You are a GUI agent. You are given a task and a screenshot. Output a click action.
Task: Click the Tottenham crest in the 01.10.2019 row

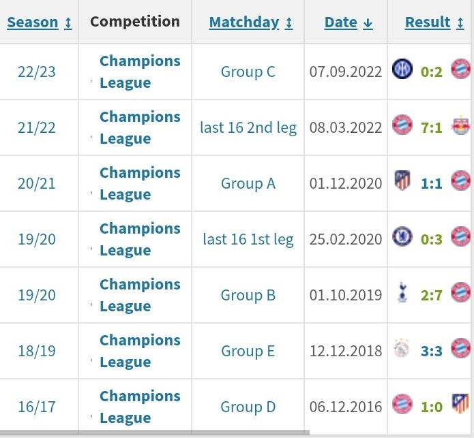pyautogui.click(x=401, y=292)
